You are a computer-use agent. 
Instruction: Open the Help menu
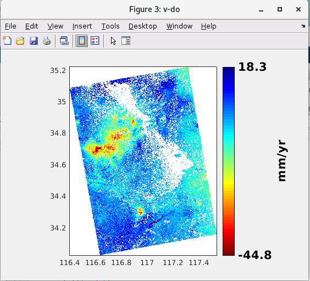coord(208,26)
